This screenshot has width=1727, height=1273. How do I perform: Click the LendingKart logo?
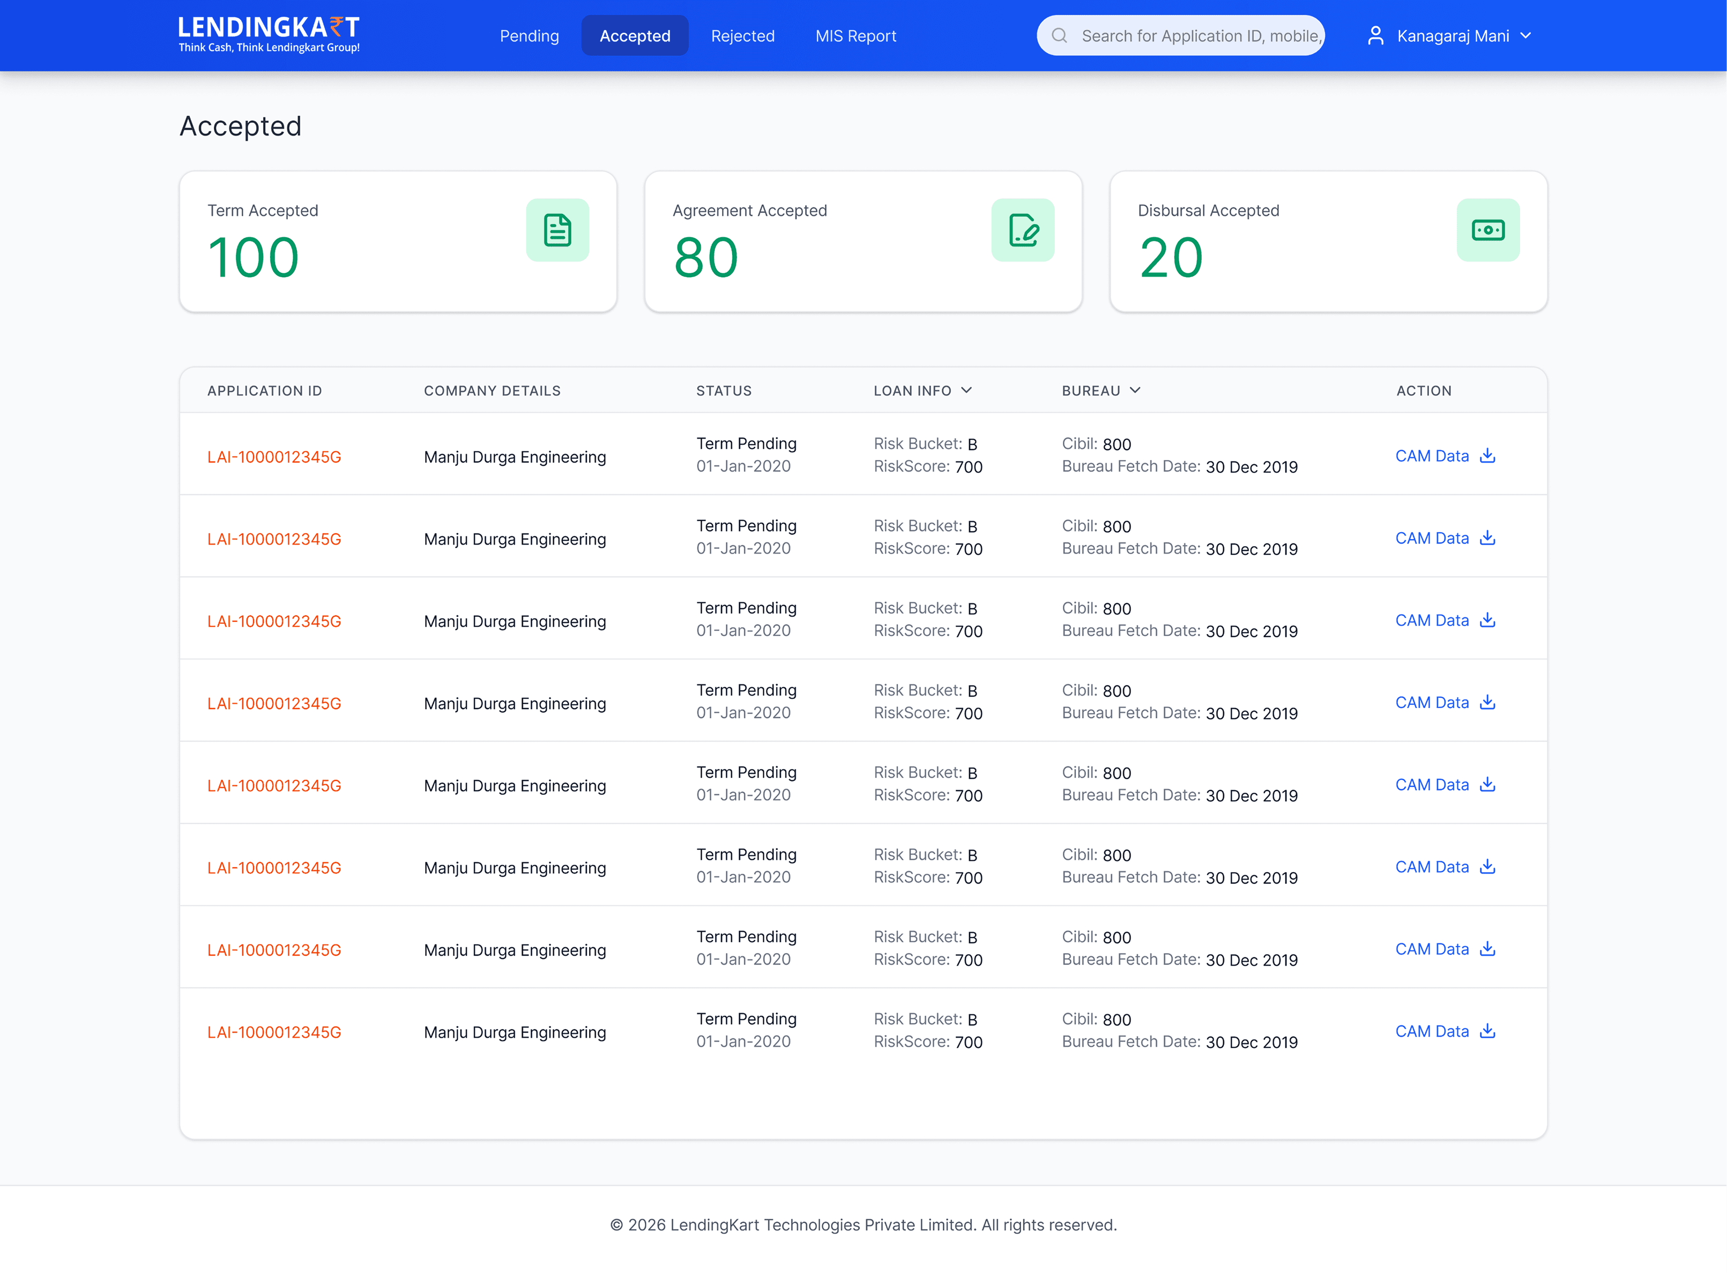[269, 35]
